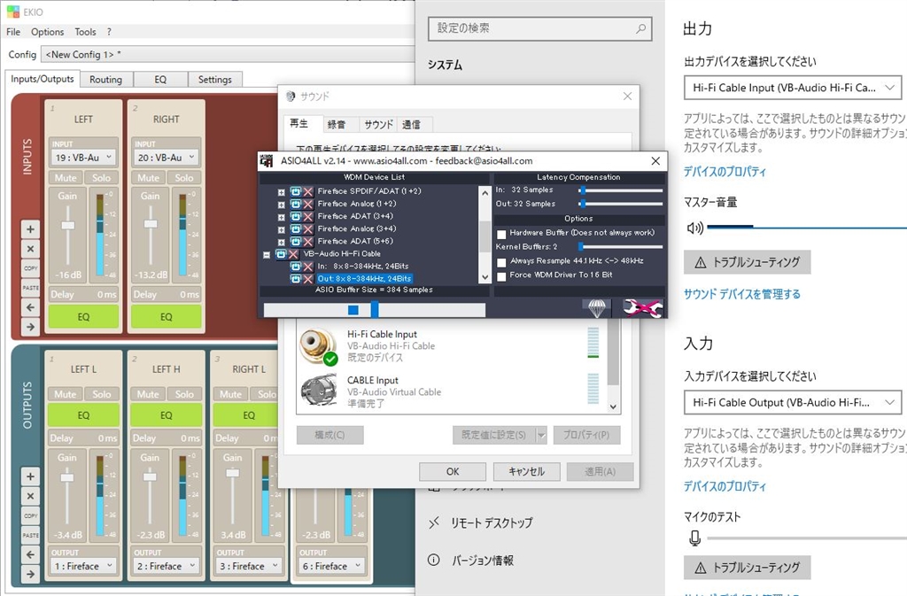This screenshot has width=907, height=596.
Task: Open output dropdown 3 : Fireface
Action: click(249, 566)
